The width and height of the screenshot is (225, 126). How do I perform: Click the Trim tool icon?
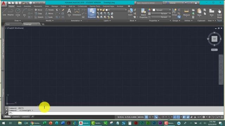(x=57, y=10)
